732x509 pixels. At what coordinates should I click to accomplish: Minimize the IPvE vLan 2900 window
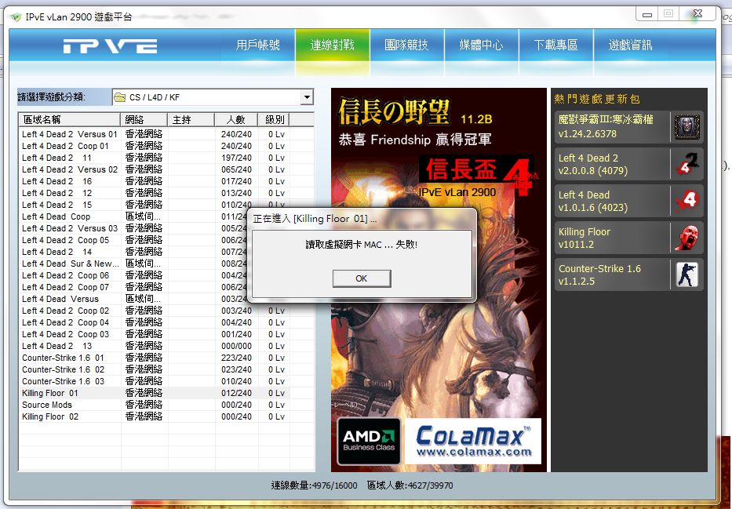tap(647, 14)
